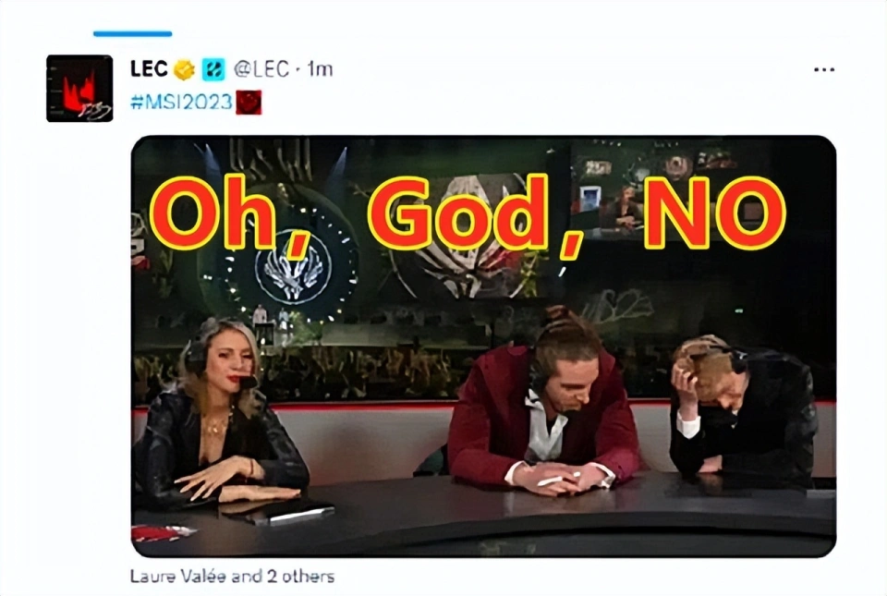This screenshot has width=887, height=596.
Task: Click the man in the red jacket
Action: (x=544, y=405)
